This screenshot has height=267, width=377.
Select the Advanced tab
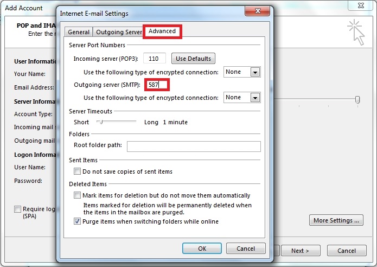[x=162, y=31]
